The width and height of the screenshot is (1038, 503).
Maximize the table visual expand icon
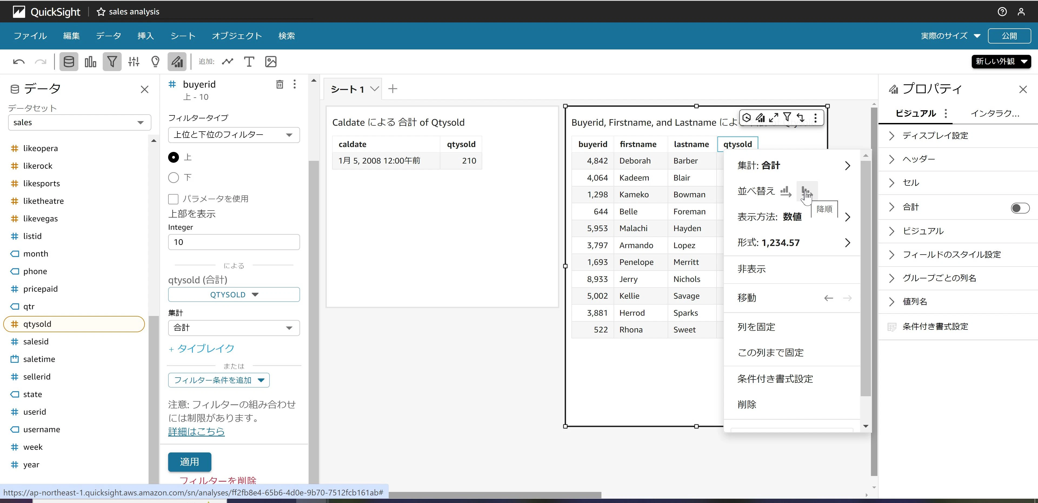[773, 118]
